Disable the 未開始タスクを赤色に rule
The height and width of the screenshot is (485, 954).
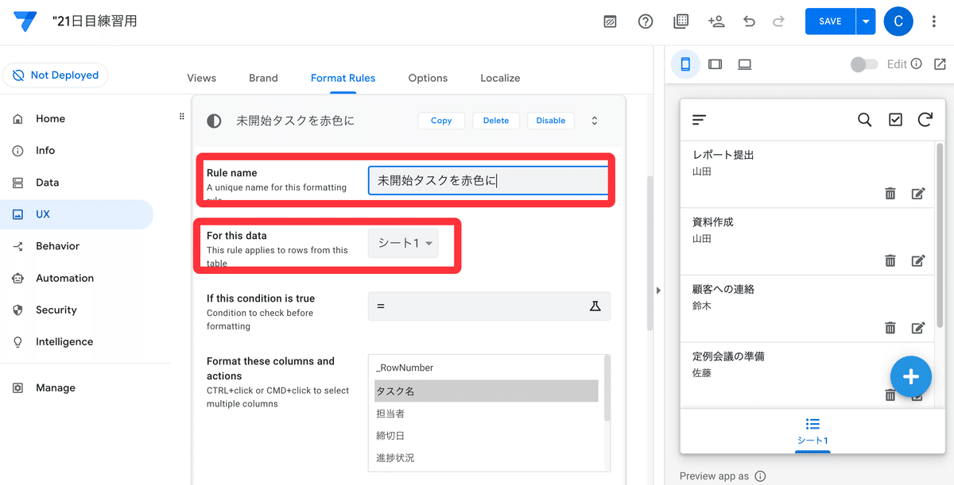tap(550, 121)
